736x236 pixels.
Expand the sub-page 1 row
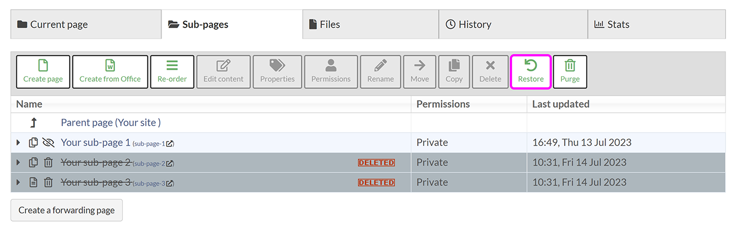coord(18,143)
